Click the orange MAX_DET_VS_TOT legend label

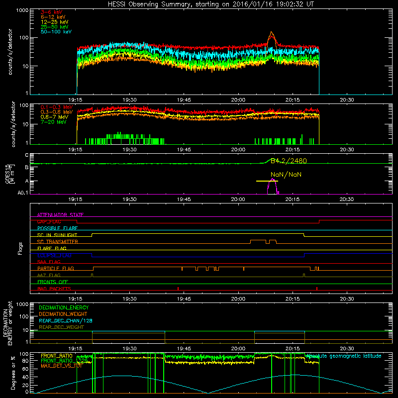[x=61, y=366]
